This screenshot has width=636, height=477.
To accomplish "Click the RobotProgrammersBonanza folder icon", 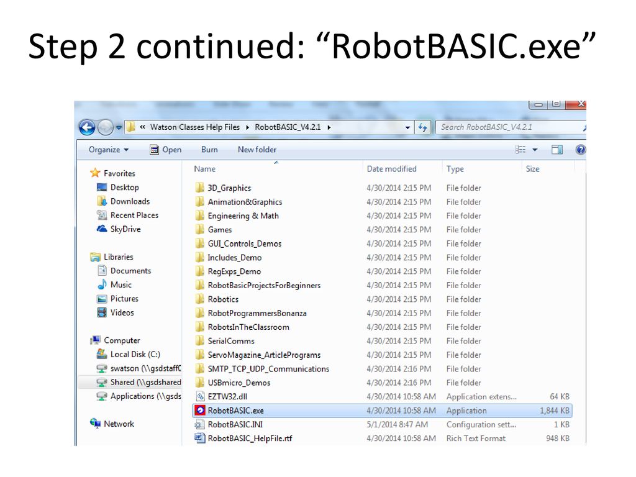I will (199, 313).
